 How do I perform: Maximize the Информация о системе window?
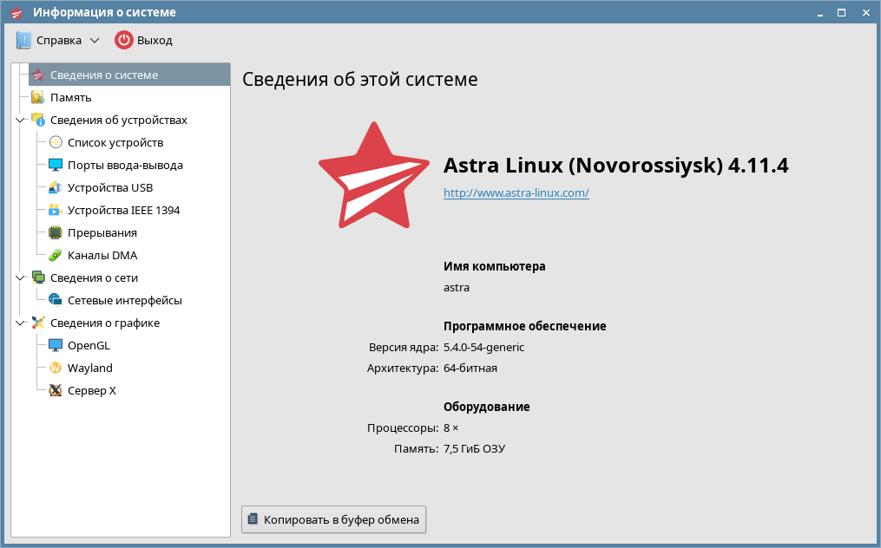click(x=842, y=12)
